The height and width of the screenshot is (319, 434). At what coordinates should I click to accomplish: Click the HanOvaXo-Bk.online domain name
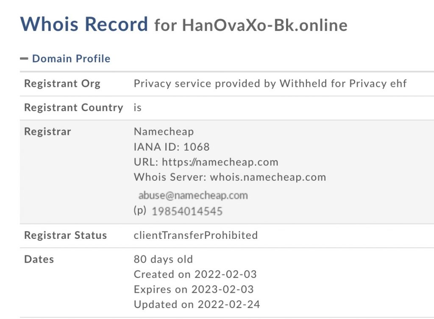(264, 25)
